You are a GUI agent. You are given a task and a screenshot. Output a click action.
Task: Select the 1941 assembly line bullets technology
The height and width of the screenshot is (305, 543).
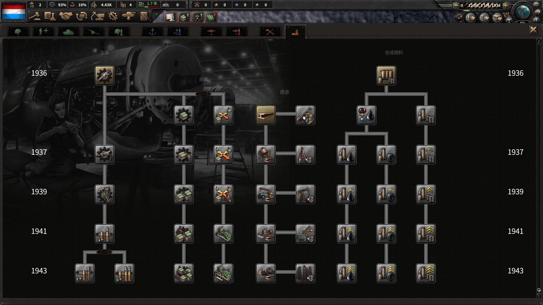105,234
